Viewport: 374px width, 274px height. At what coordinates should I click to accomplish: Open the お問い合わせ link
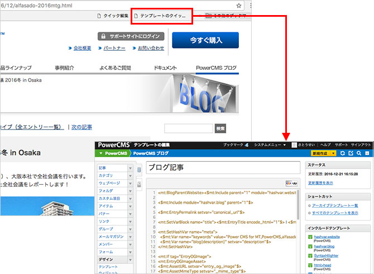151,48
